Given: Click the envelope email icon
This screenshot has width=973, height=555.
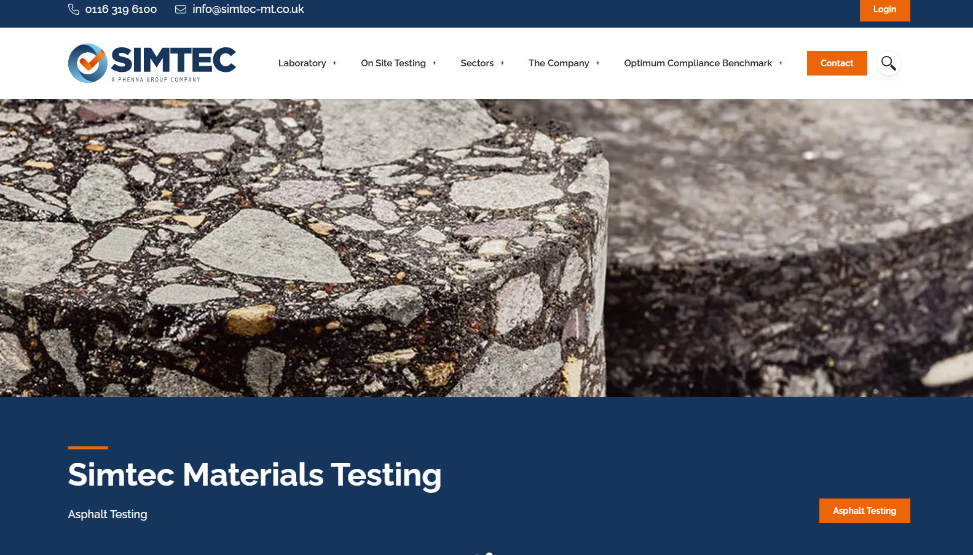Looking at the screenshot, I should pyautogui.click(x=181, y=9).
